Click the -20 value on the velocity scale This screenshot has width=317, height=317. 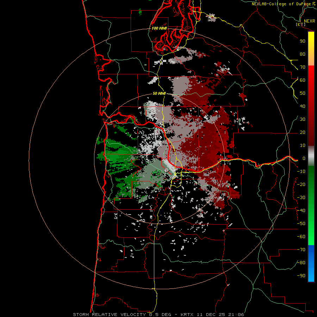tap(301, 185)
